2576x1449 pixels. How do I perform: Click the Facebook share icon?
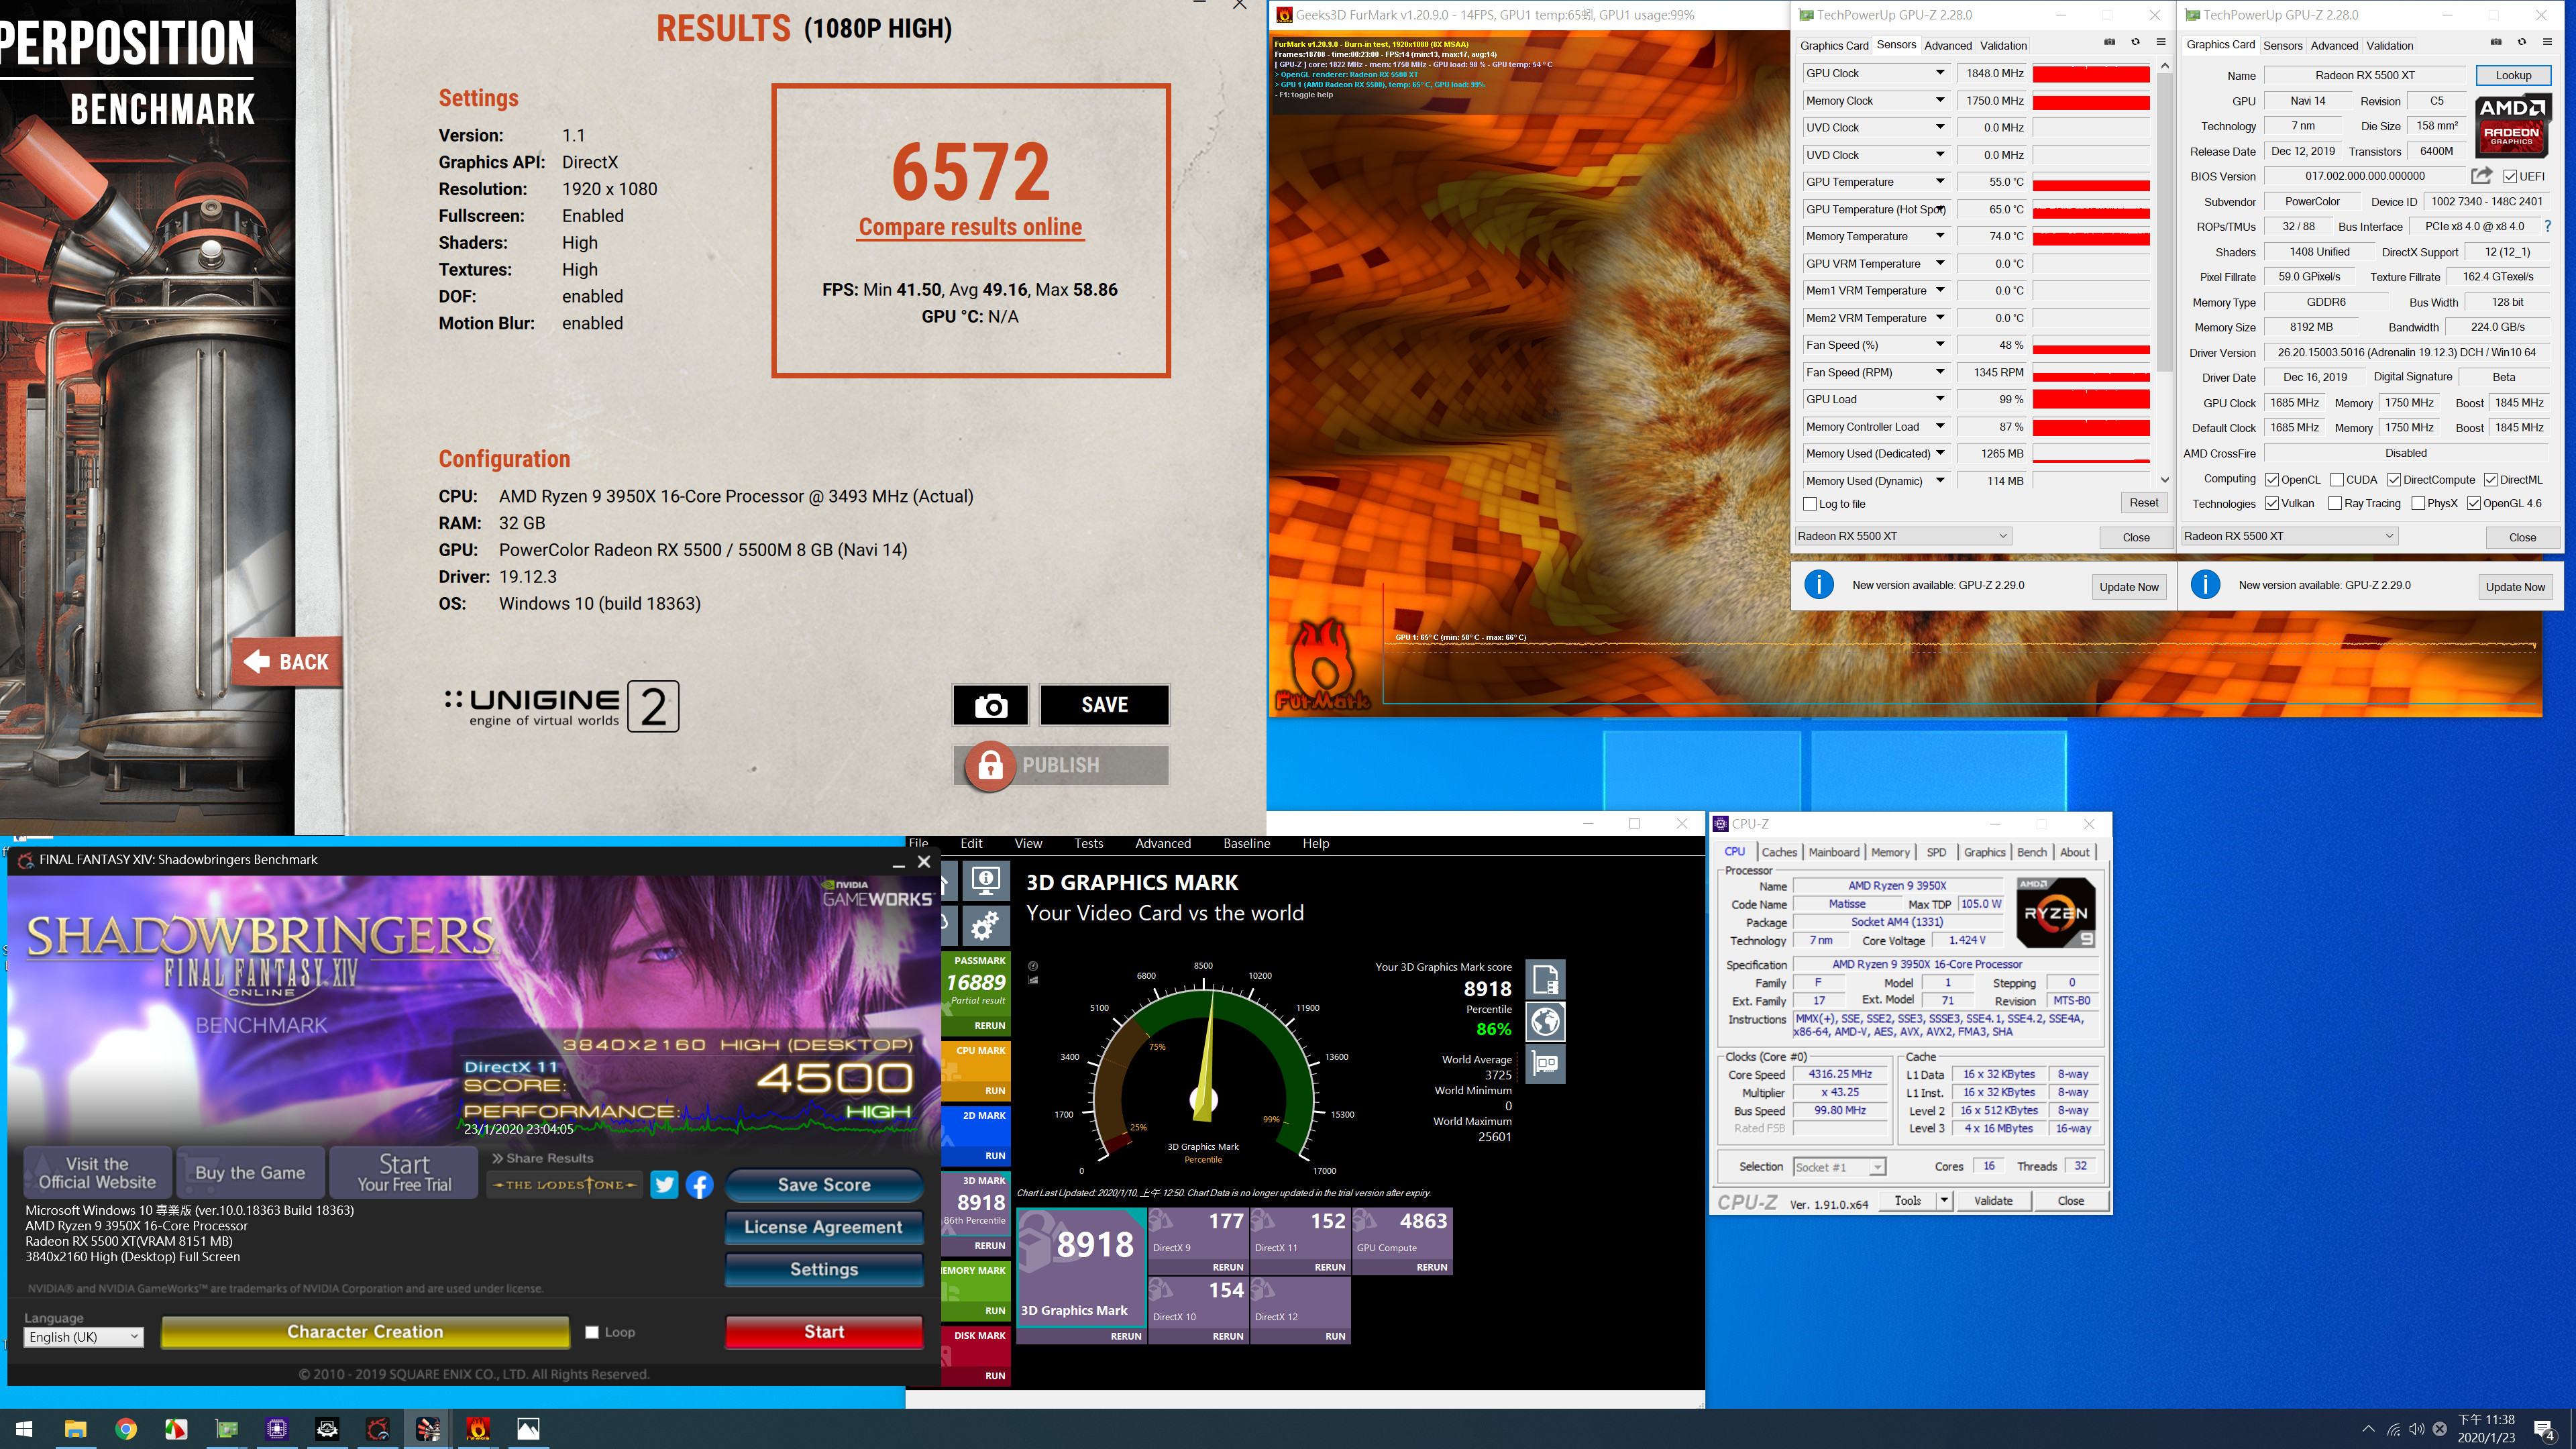point(700,1185)
